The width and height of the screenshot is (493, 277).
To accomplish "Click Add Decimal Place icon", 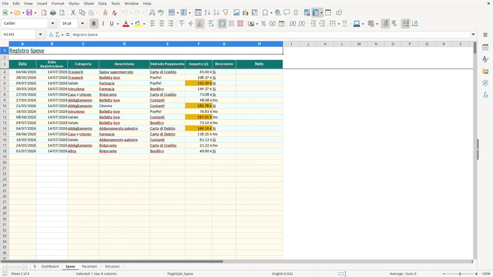I will pyautogui.click(x=293, y=24).
